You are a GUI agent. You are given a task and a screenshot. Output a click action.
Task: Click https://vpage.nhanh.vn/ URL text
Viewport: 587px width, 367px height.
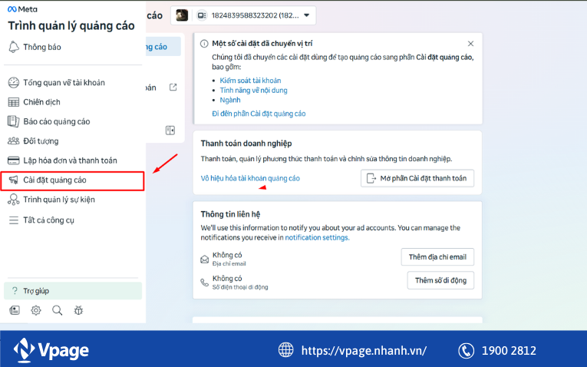point(364,351)
